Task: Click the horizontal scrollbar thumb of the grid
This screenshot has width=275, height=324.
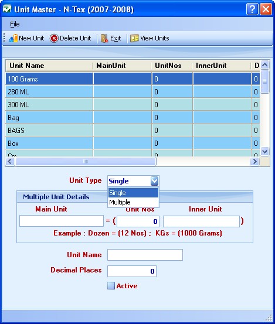Action: pos(86,161)
